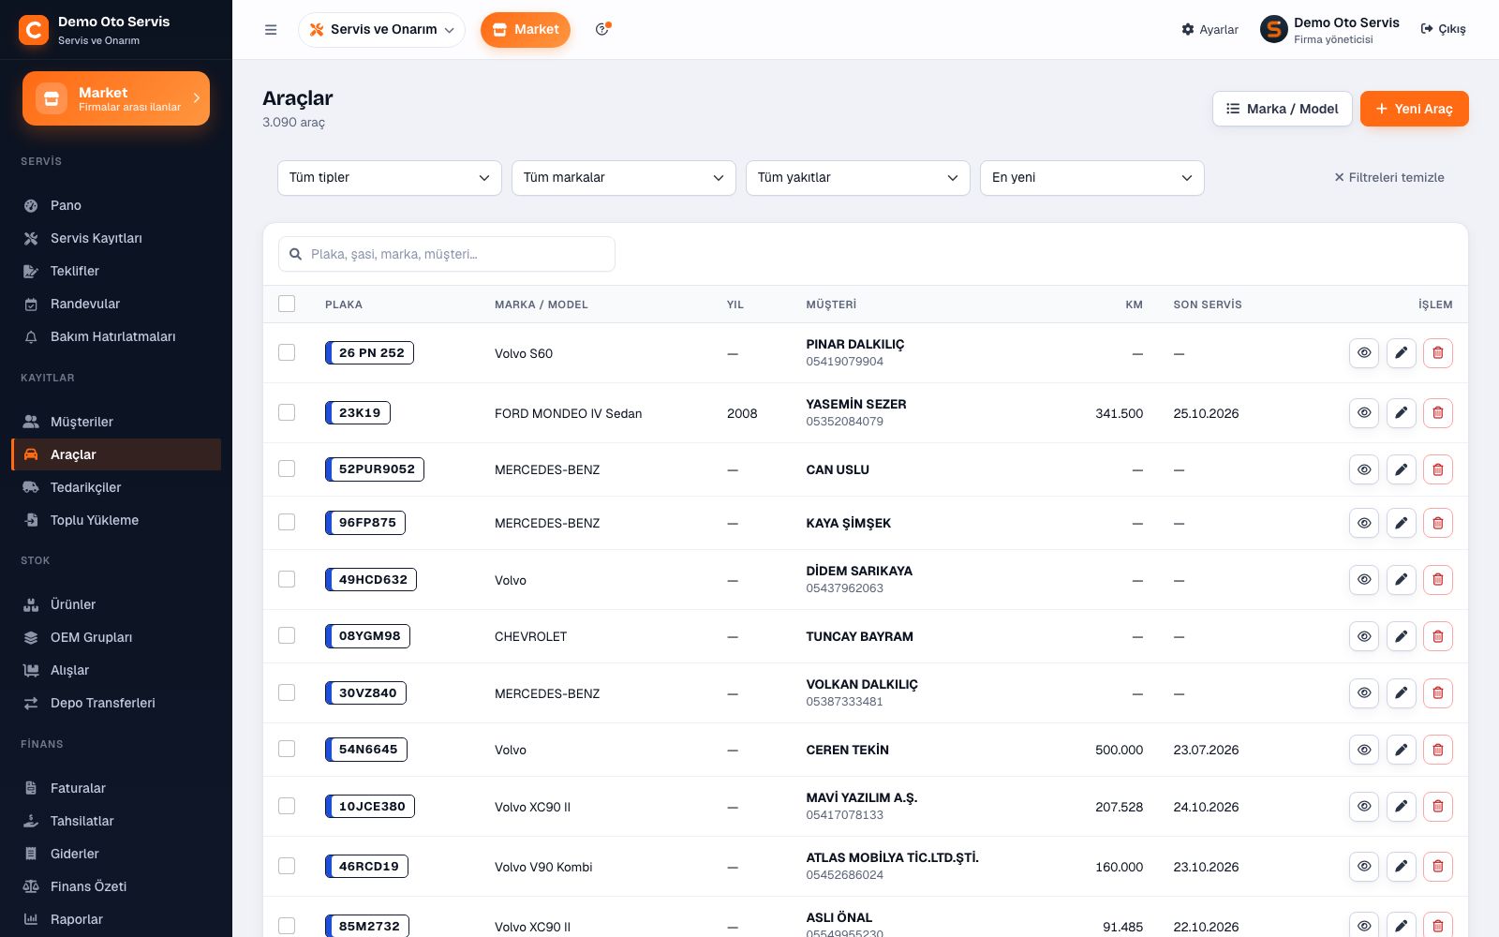Clear filters with Filtreleri temizle

(x=1389, y=178)
